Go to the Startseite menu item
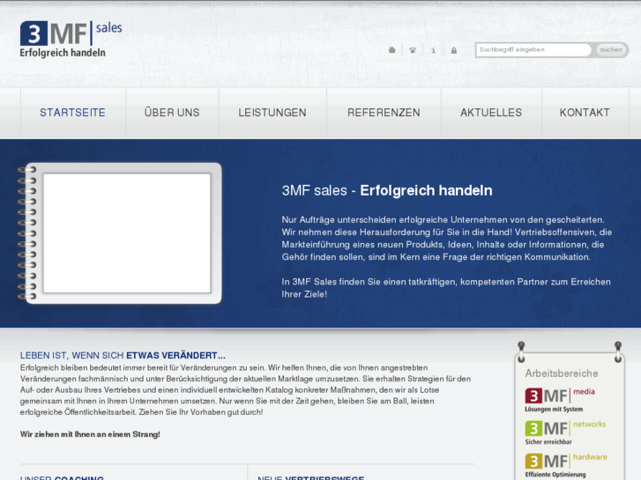The image size is (641, 480). tap(73, 113)
